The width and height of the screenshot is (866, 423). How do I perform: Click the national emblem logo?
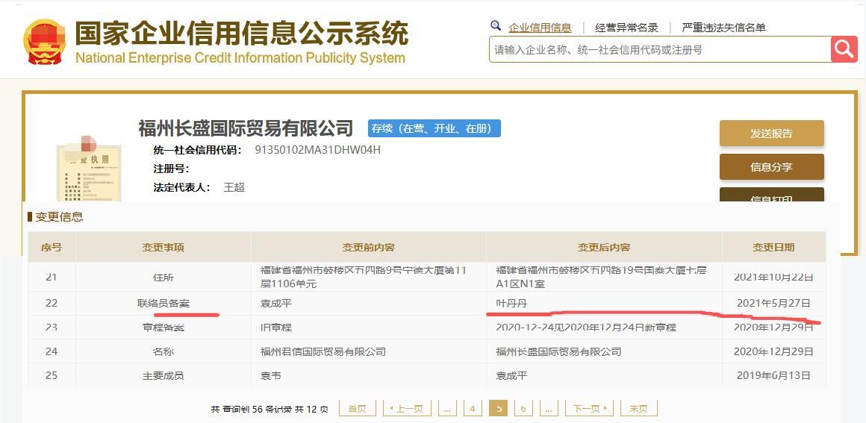[43, 43]
